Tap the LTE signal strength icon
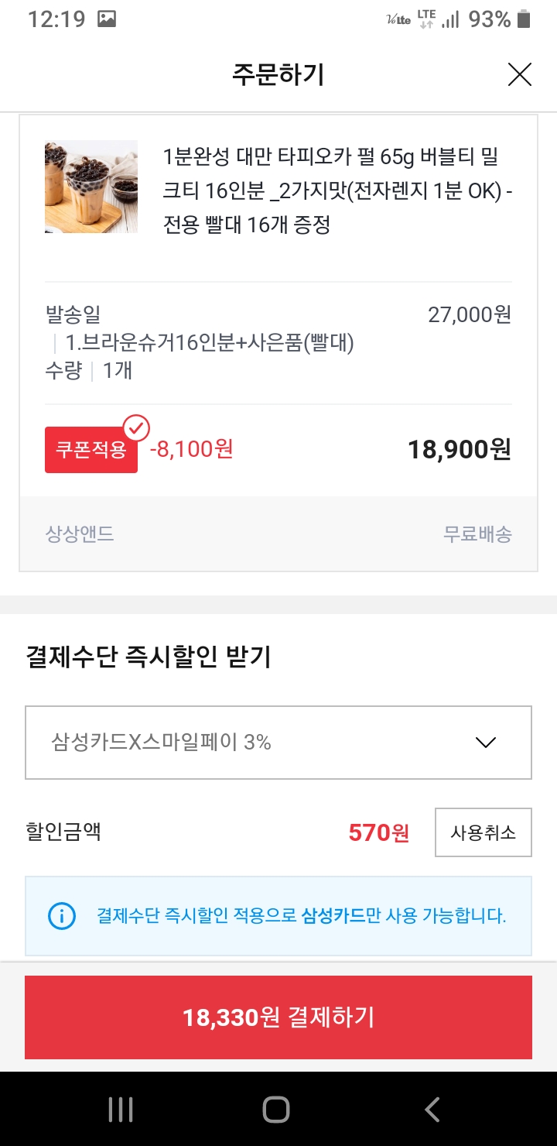The height and width of the screenshot is (1146, 557). tap(450, 20)
